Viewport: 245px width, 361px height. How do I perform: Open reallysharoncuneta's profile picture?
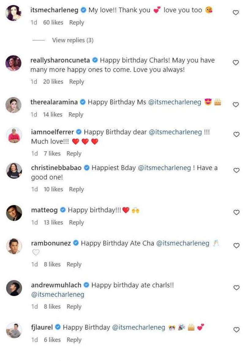pyautogui.click(x=13, y=63)
